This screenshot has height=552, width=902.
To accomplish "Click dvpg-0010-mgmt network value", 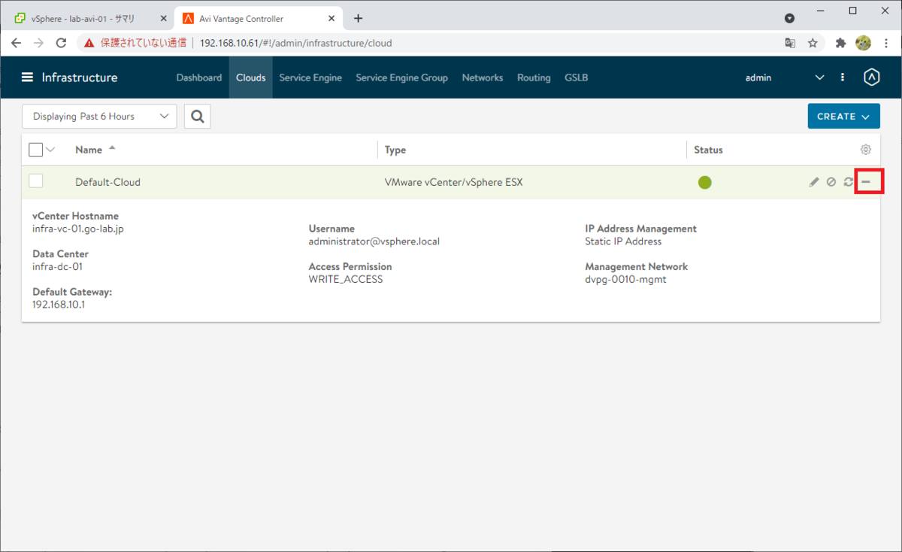I will point(625,279).
